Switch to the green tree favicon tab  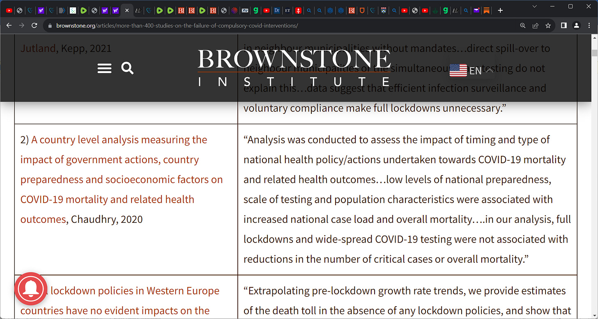click(435, 10)
